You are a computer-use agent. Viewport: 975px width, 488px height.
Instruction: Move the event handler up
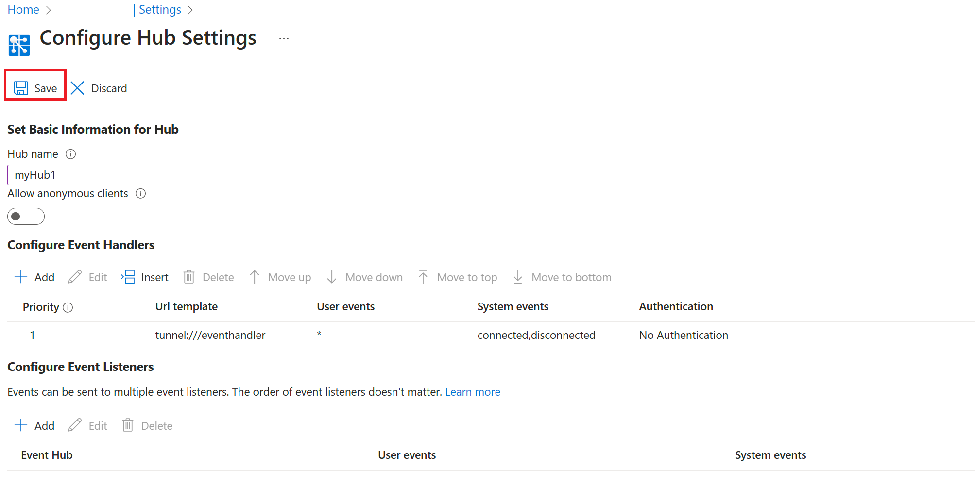click(x=280, y=277)
